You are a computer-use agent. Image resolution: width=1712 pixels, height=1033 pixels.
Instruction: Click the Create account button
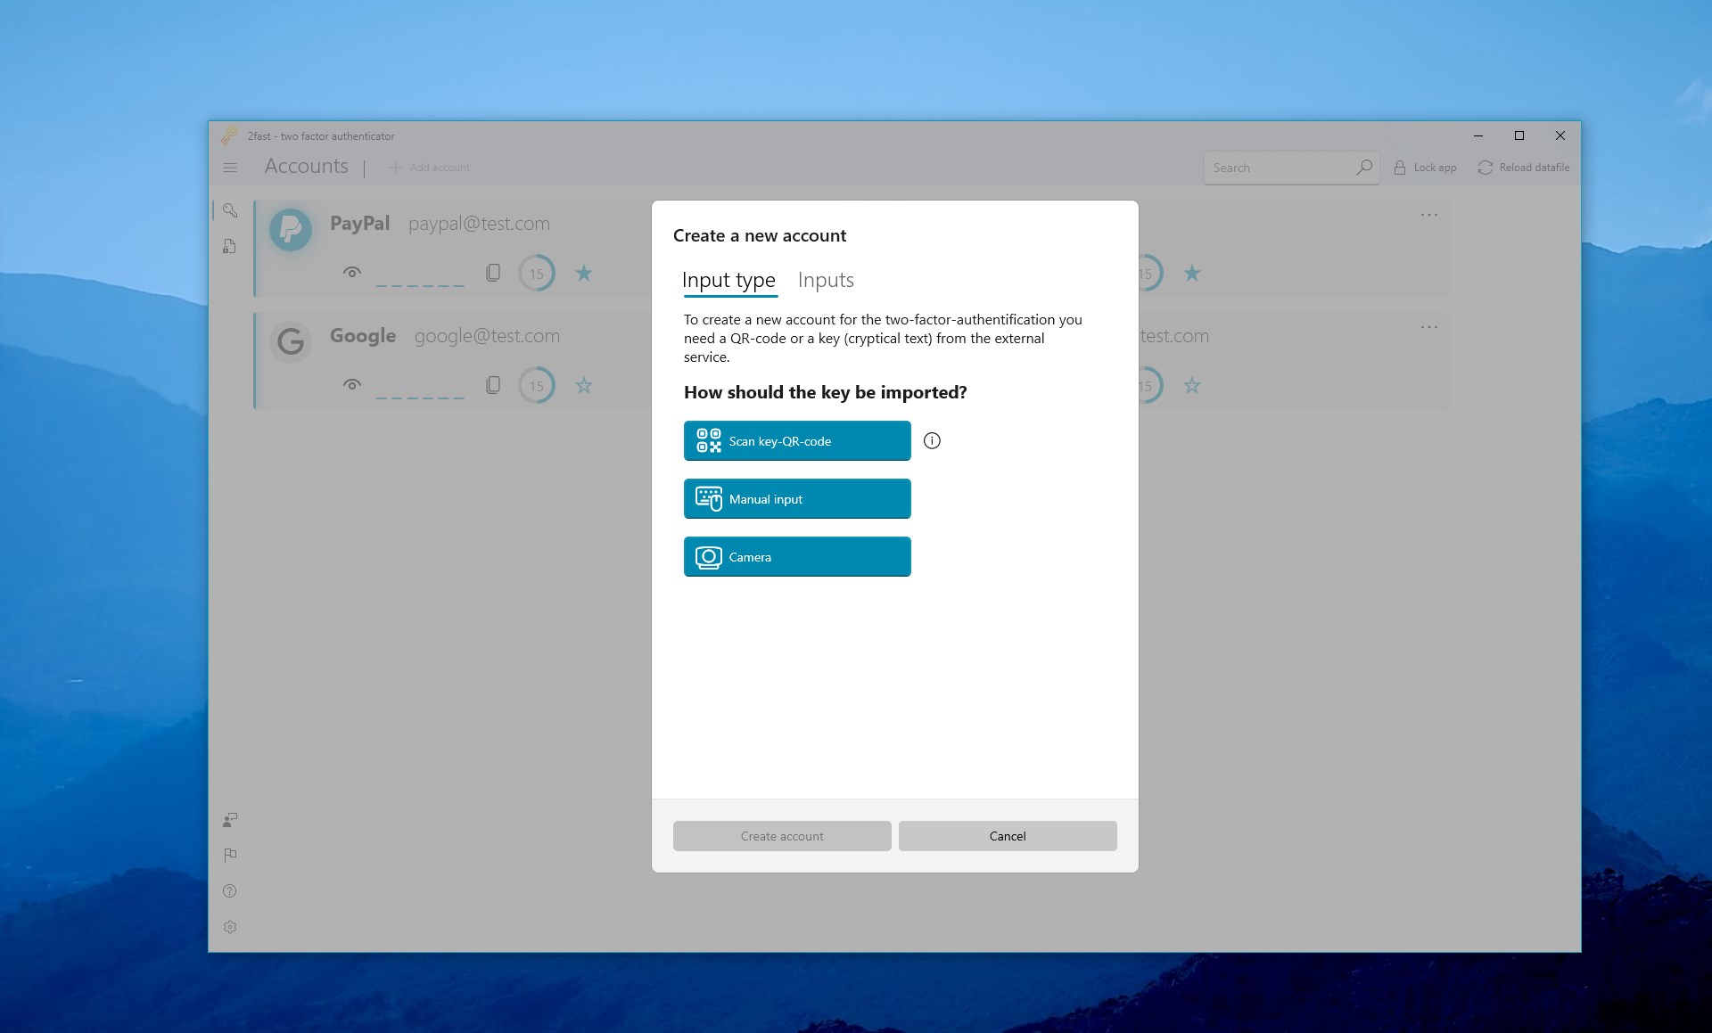pos(781,835)
